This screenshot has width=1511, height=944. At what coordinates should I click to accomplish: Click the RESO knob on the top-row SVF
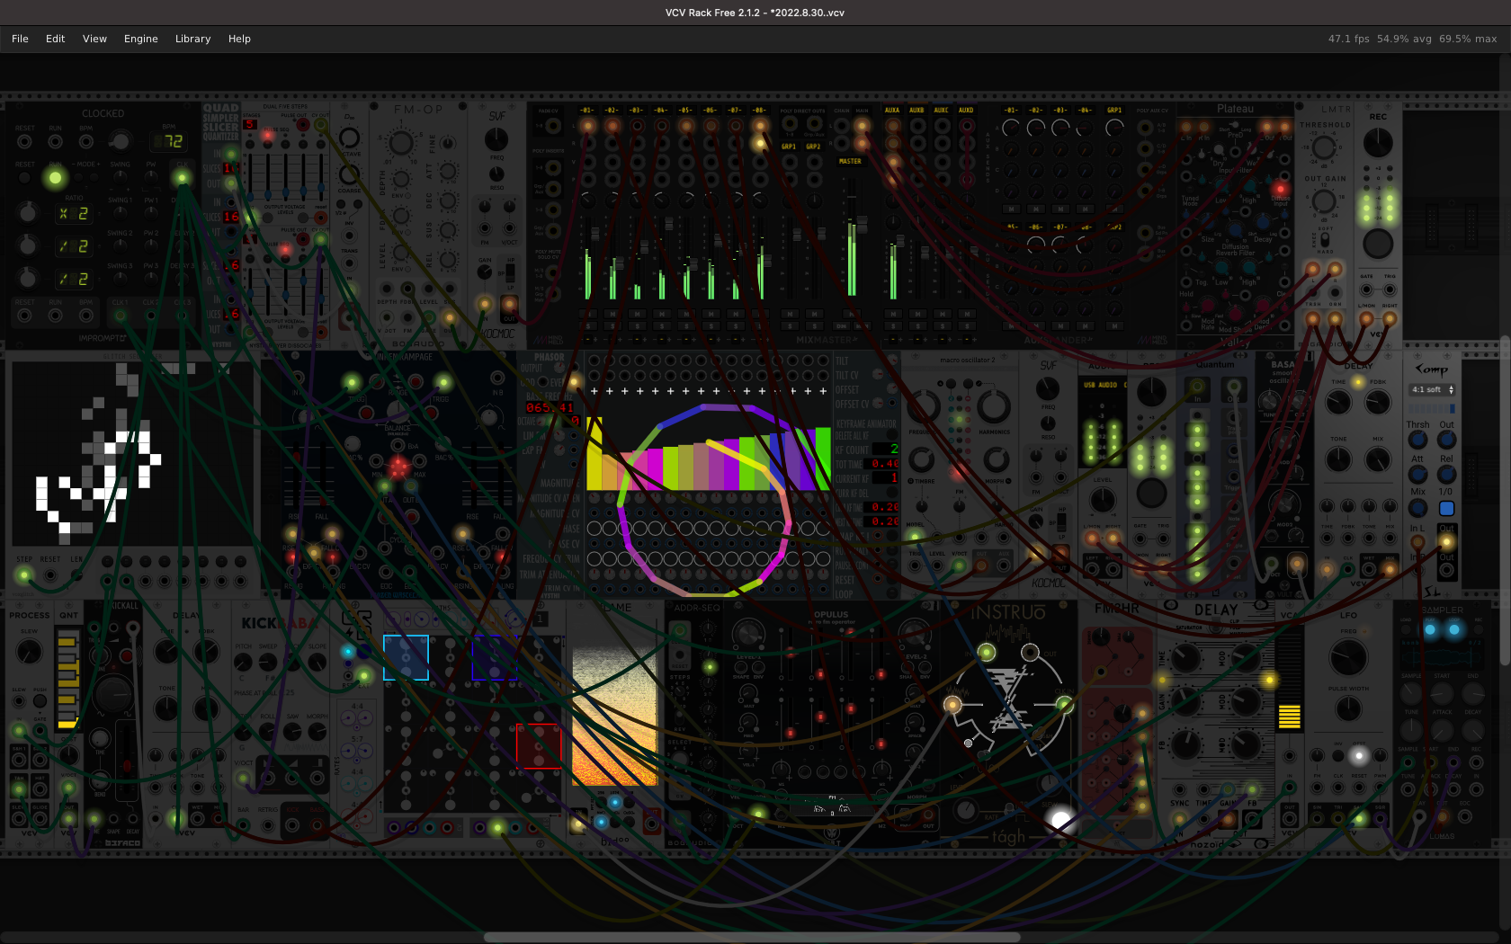pyautogui.click(x=496, y=174)
